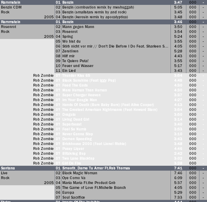Viewport: 207px width, 202px height.
Task: Click duration 5:05 of combustion remix
Action: click(178, 7)
